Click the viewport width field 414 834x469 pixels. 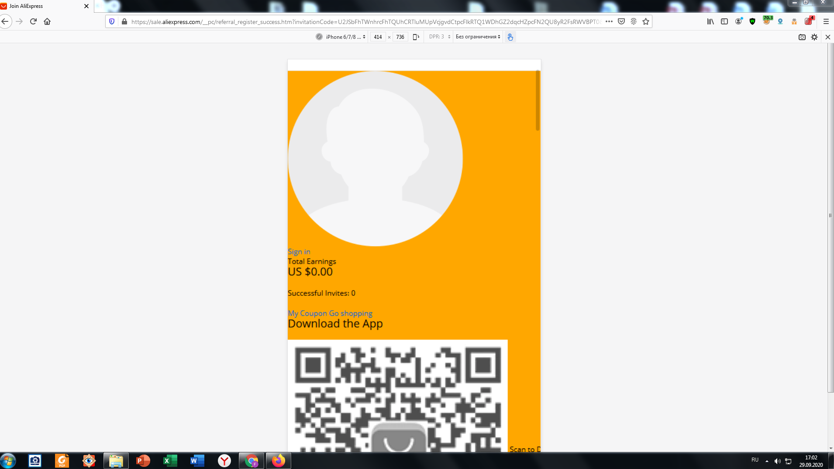click(x=378, y=37)
